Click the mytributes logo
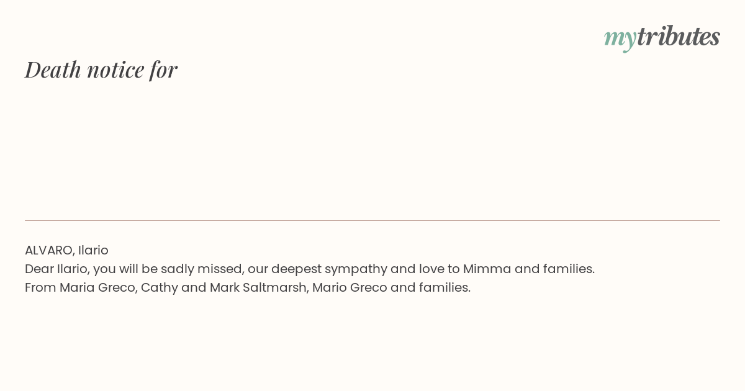This screenshot has height=391, width=745. click(662, 37)
